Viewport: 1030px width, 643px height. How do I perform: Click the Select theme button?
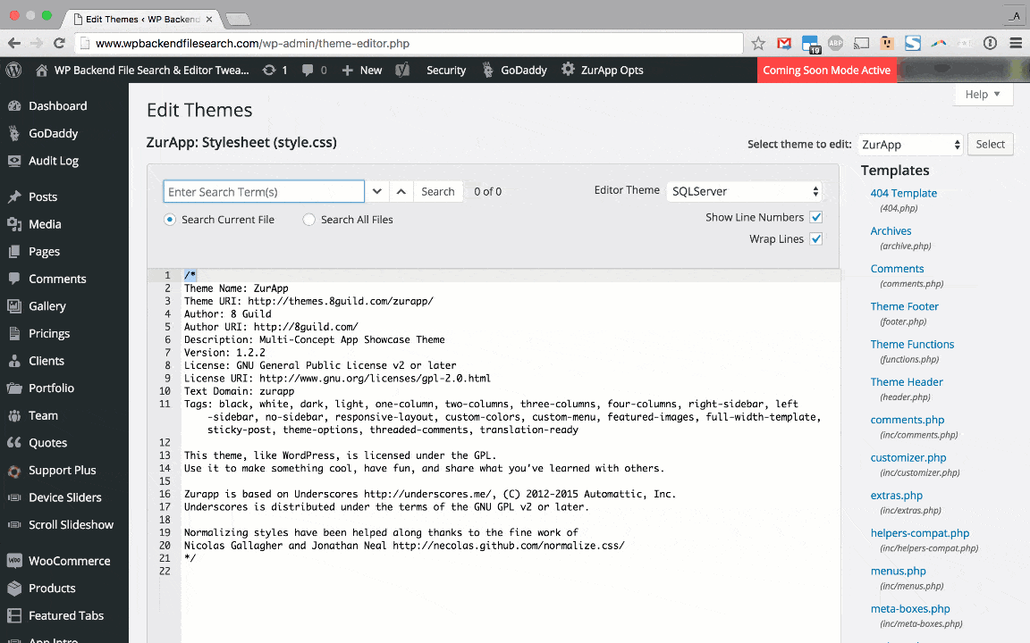coord(990,145)
